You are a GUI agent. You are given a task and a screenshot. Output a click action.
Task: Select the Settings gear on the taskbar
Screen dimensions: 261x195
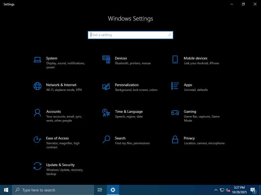click(x=113, y=190)
